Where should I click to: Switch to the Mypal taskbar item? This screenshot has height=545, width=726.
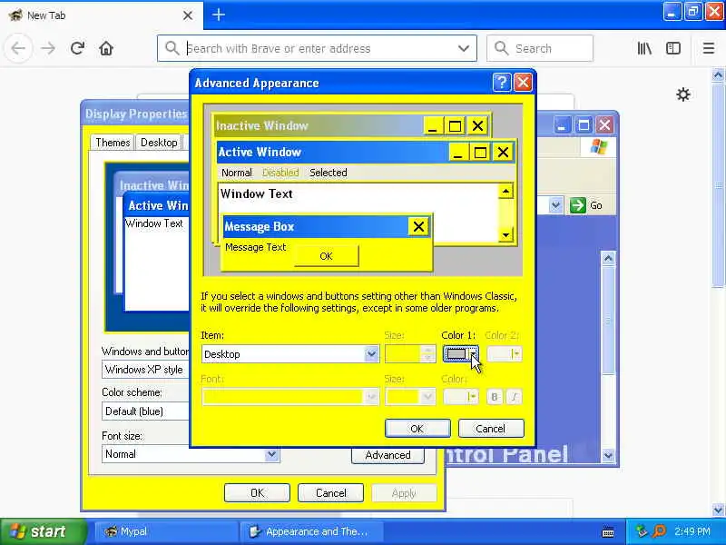[167, 531]
